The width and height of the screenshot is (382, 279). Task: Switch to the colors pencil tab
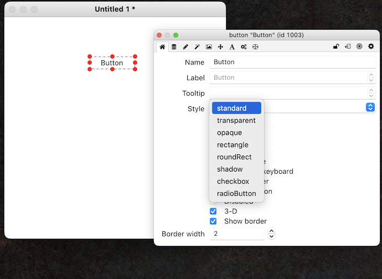(x=185, y=47)
